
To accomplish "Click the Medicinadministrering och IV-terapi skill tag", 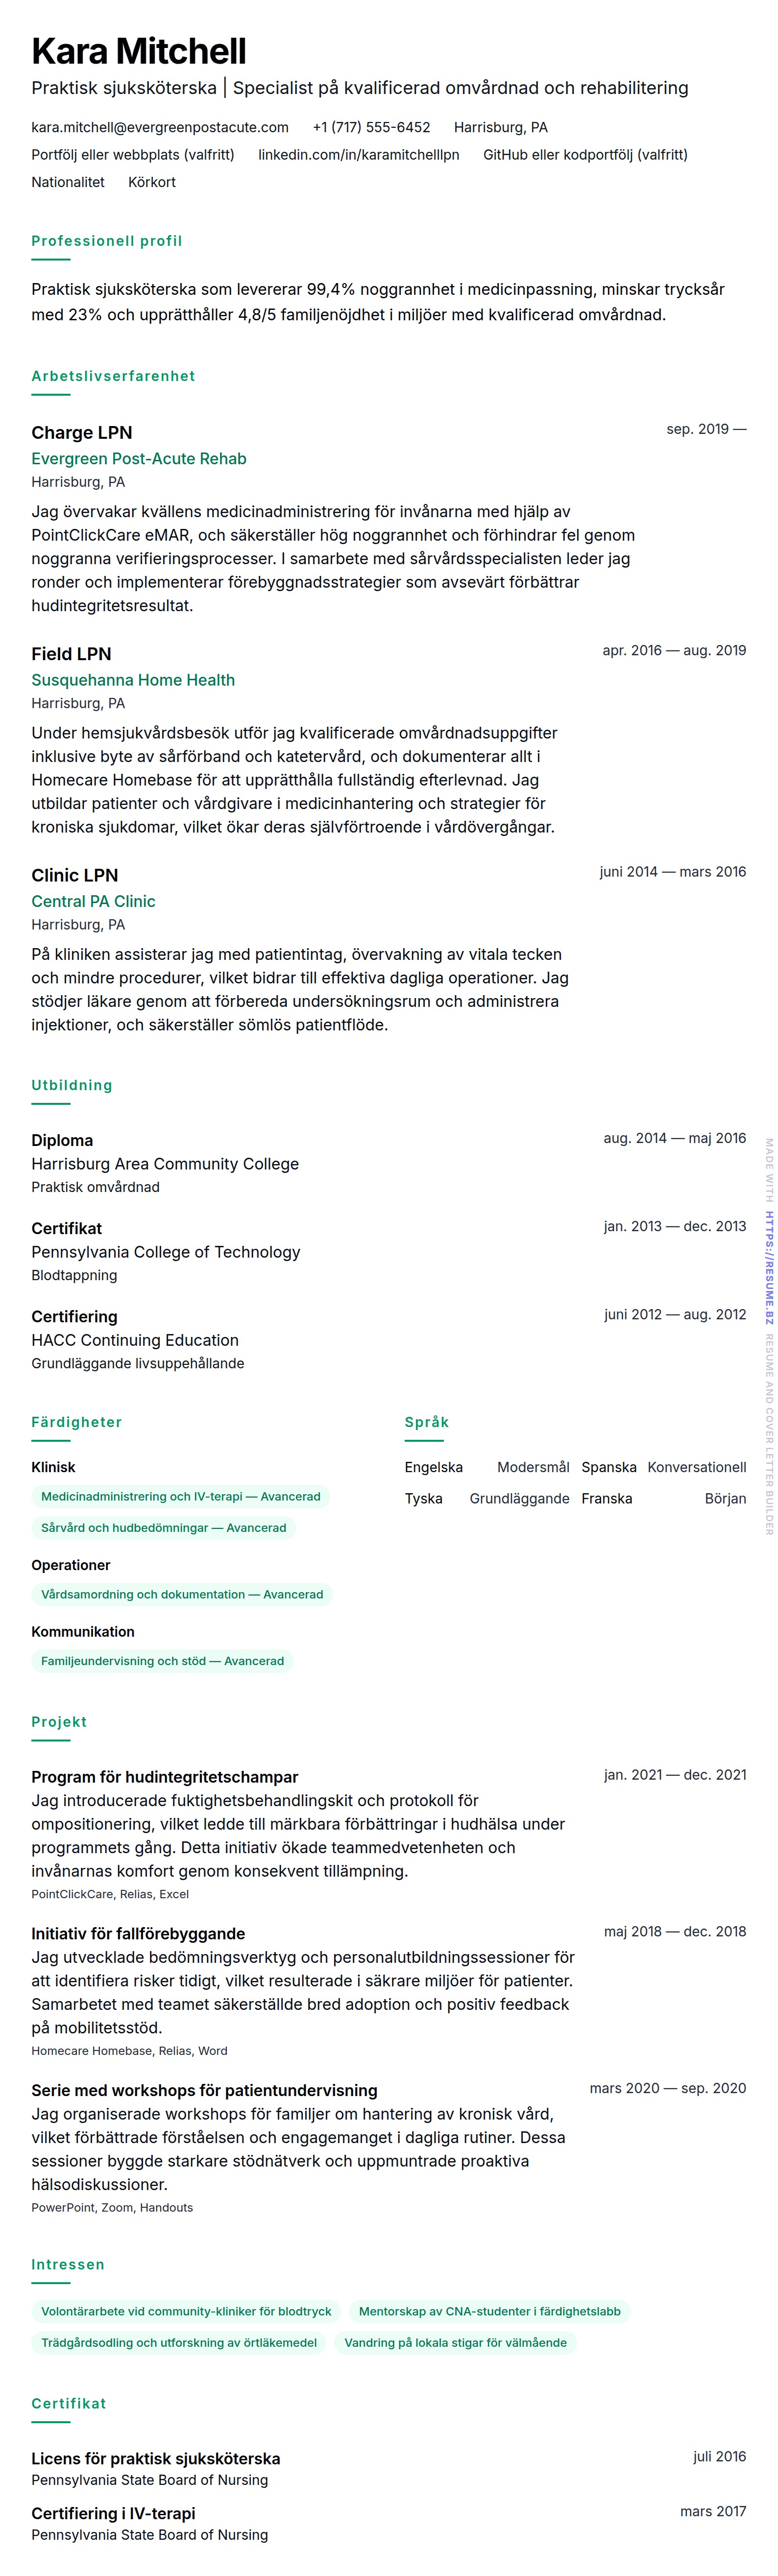I will coord(181,1497).
